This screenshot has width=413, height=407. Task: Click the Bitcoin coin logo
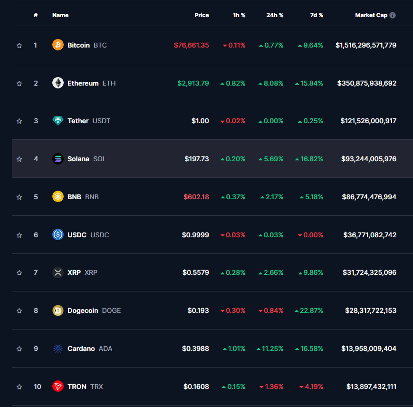point(58,45)
